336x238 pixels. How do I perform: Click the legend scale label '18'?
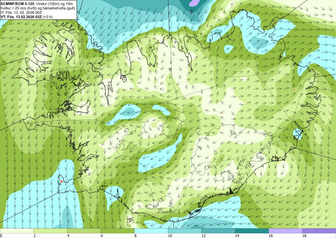tap(304, 236)
